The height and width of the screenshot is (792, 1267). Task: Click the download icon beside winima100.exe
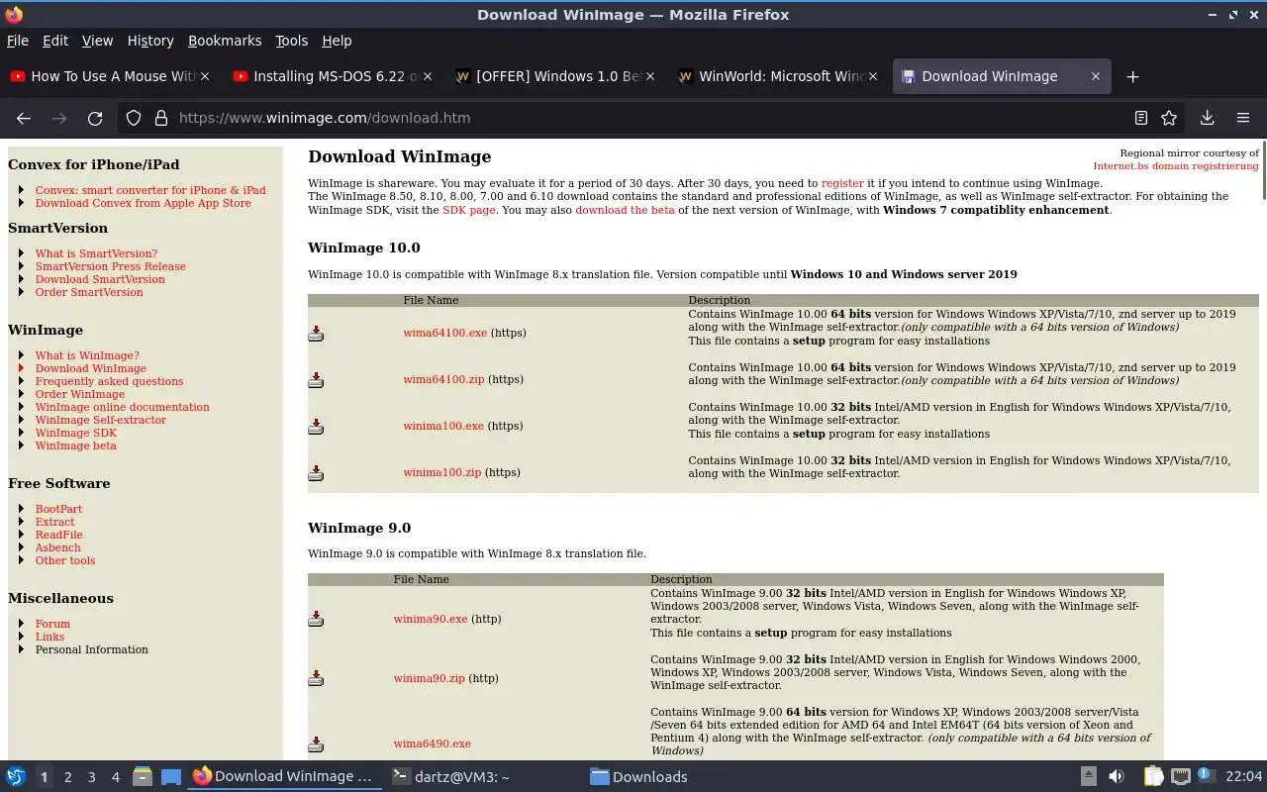[316, 427]
